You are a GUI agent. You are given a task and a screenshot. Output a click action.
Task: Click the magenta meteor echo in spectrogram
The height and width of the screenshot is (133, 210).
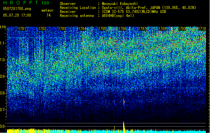coord(124,102)
